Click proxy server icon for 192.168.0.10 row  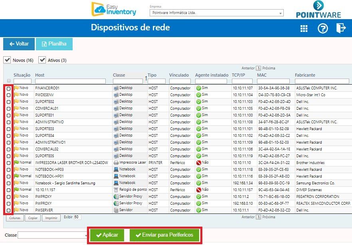click(x=116, y=204)
